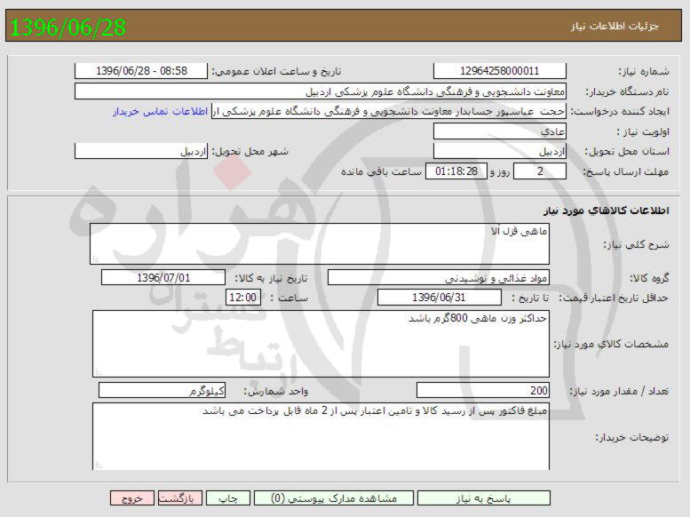Image resolution: width=690 pixels, height=517 pixels.
Task: Click the چاپ print button
Action: 228,498
